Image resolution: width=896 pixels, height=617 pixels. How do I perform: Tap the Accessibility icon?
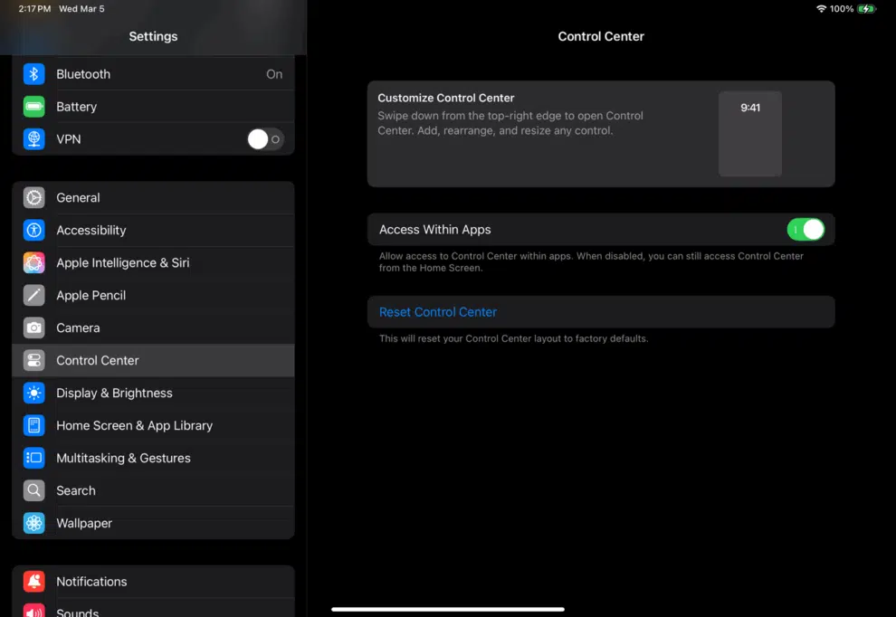33,230
